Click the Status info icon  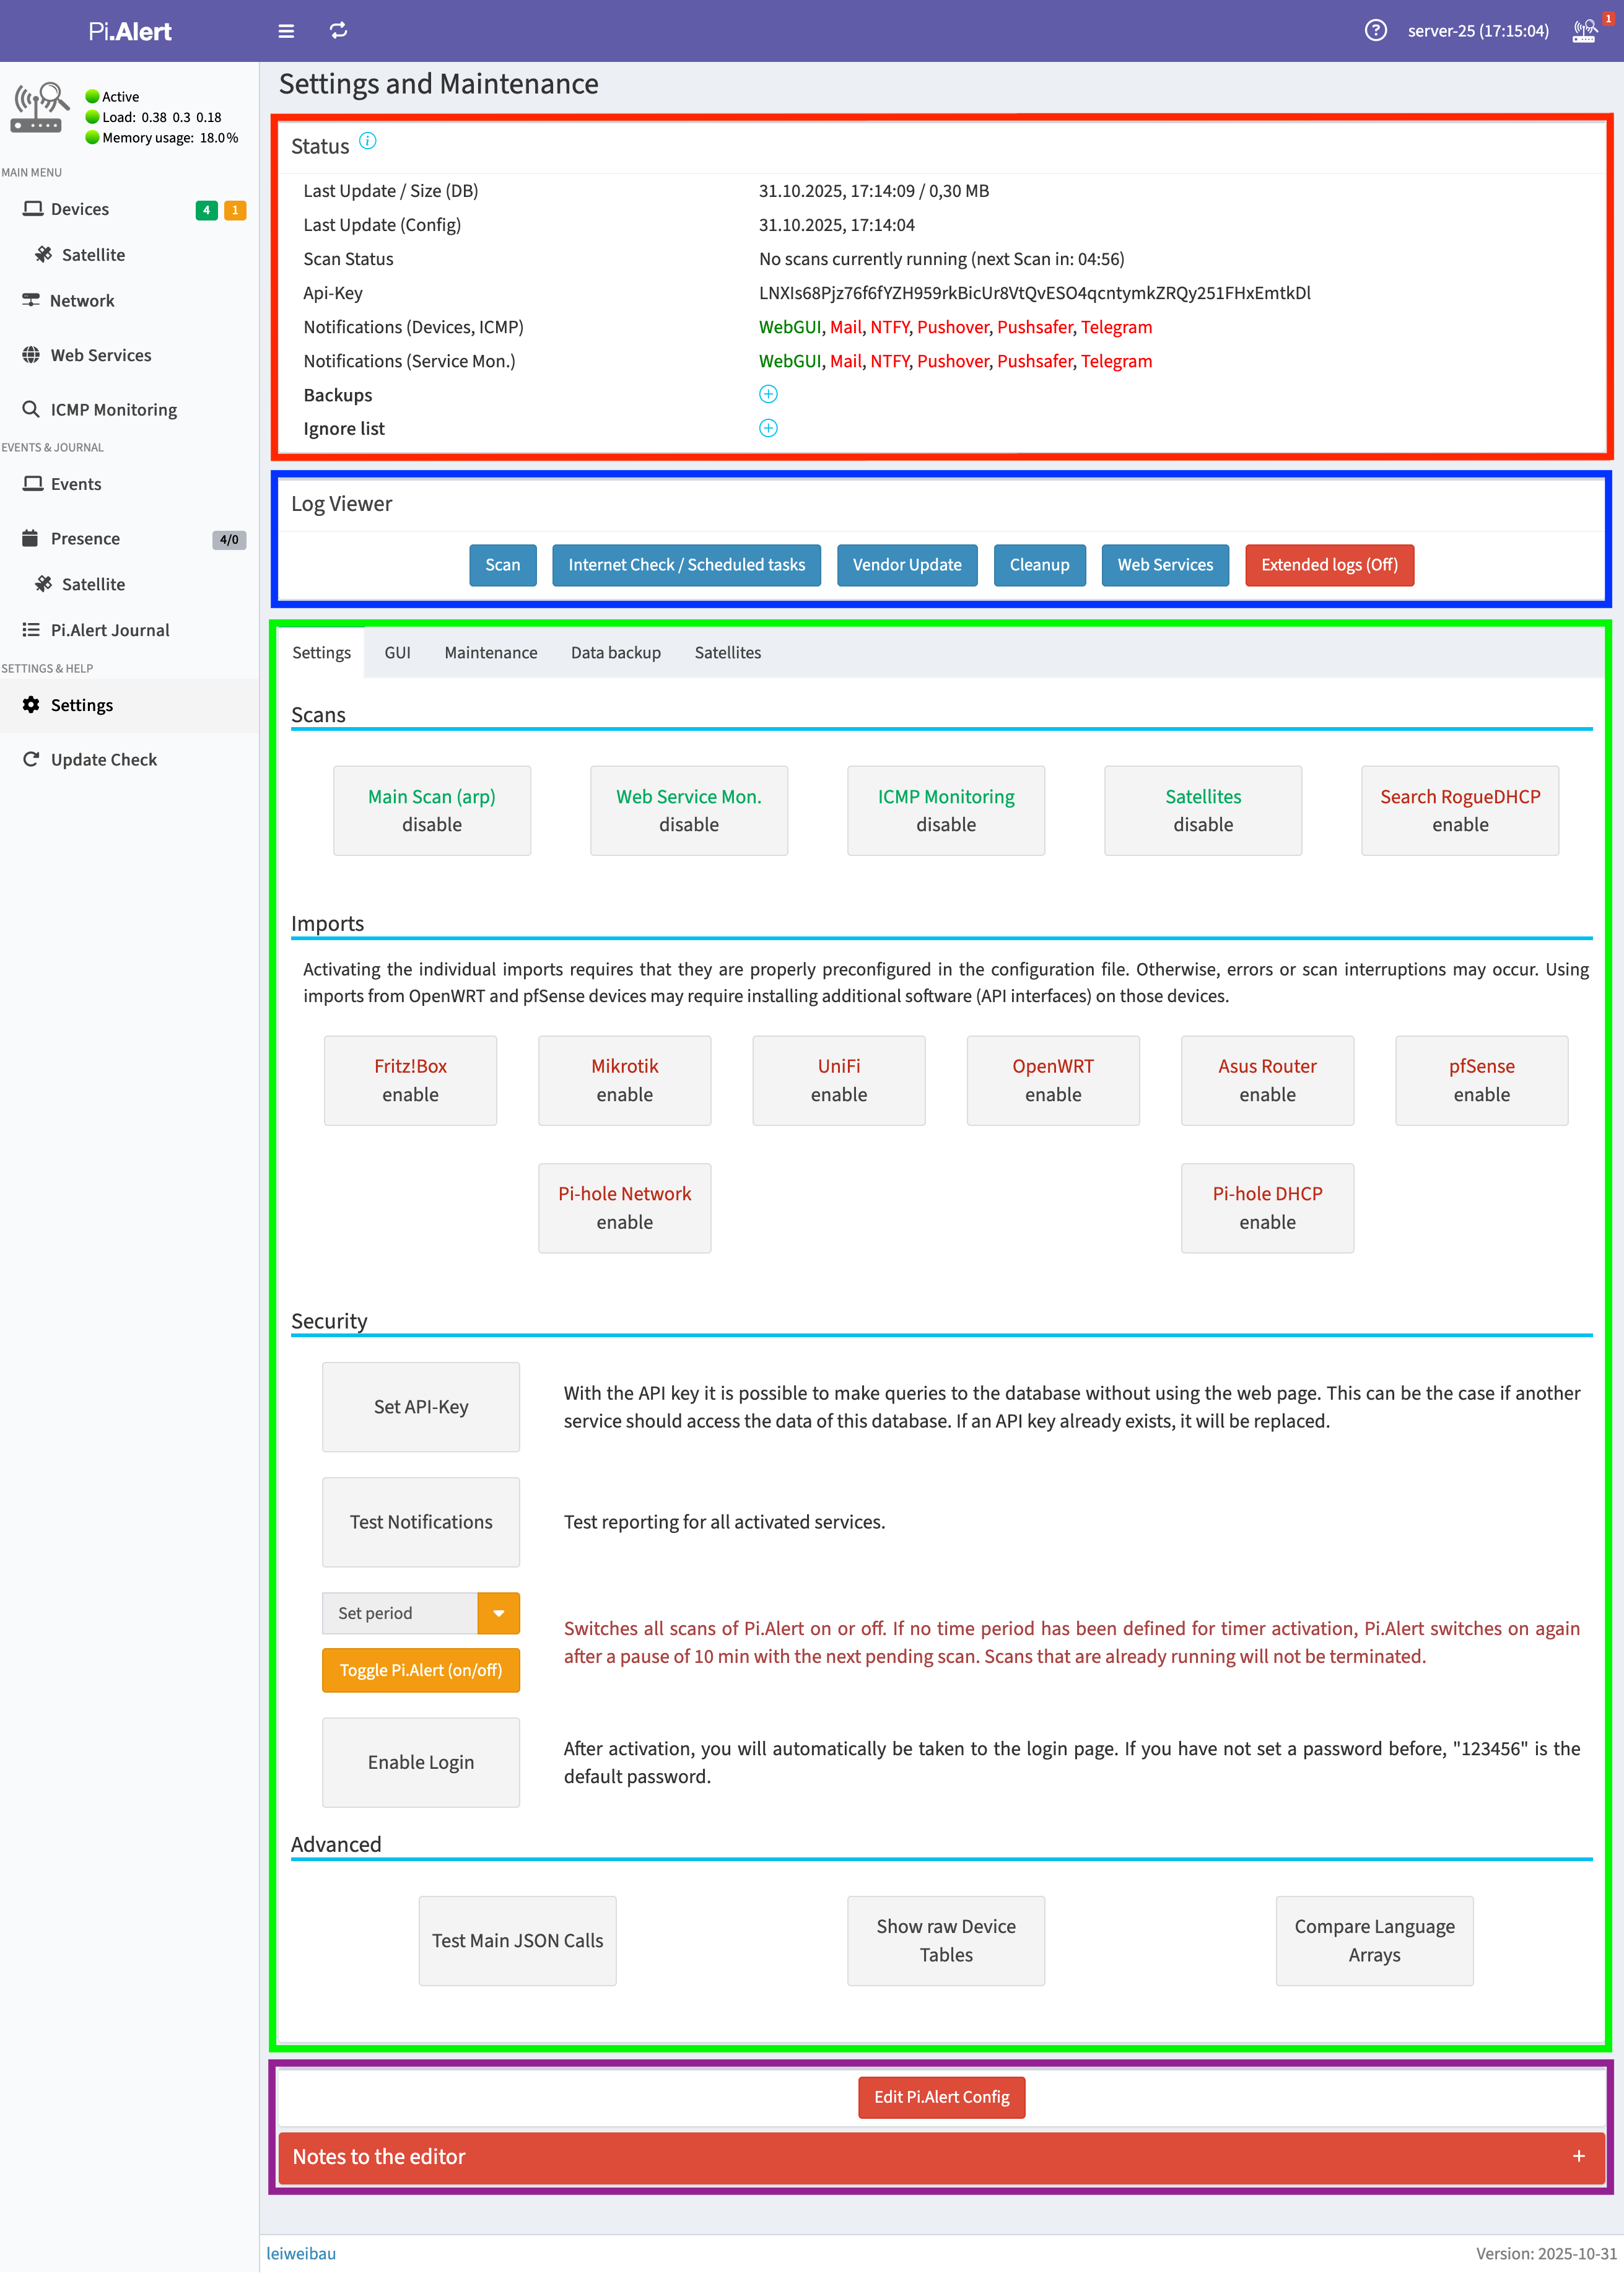(368, 141)
